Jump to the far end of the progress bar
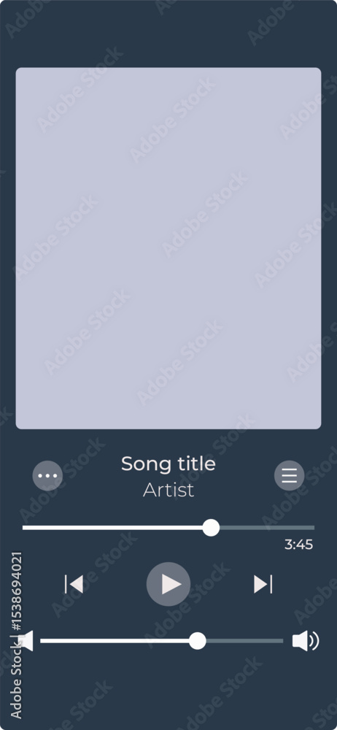The height and width of the screenshot is (730, 337). click(x=313, y=528)
